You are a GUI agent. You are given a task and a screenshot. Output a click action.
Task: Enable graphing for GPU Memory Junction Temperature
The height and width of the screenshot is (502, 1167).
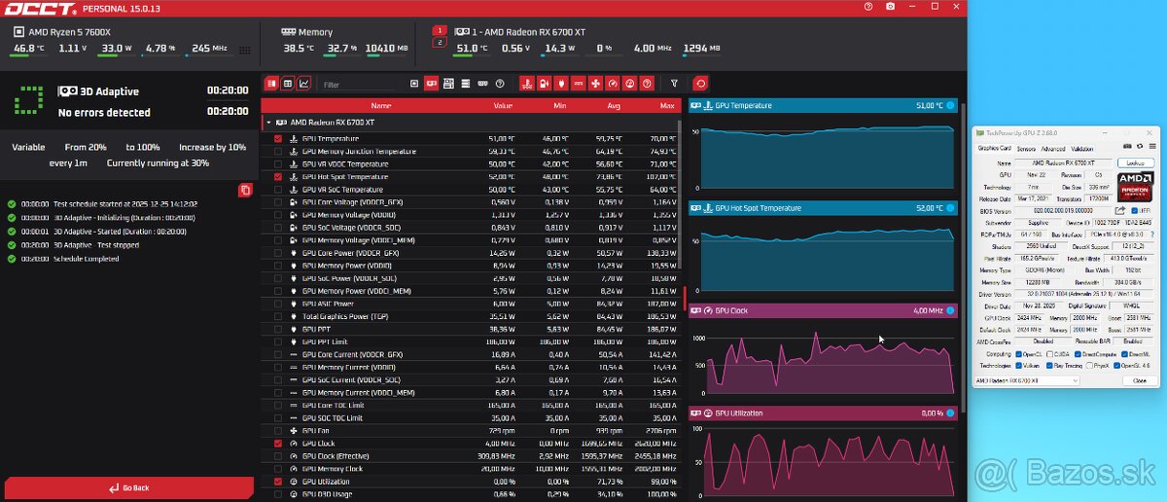click(x=278, y=152)
